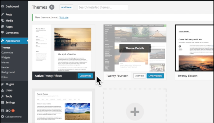Click the Twenty Sixteen theme screenshot
214x123 pixels.
point(194,48)
